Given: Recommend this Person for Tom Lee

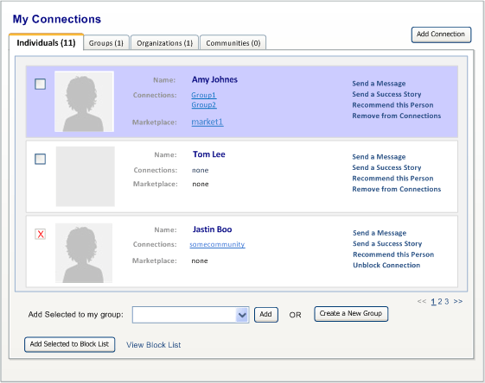Looking at the screenshot, I should [x=392, y=179].
